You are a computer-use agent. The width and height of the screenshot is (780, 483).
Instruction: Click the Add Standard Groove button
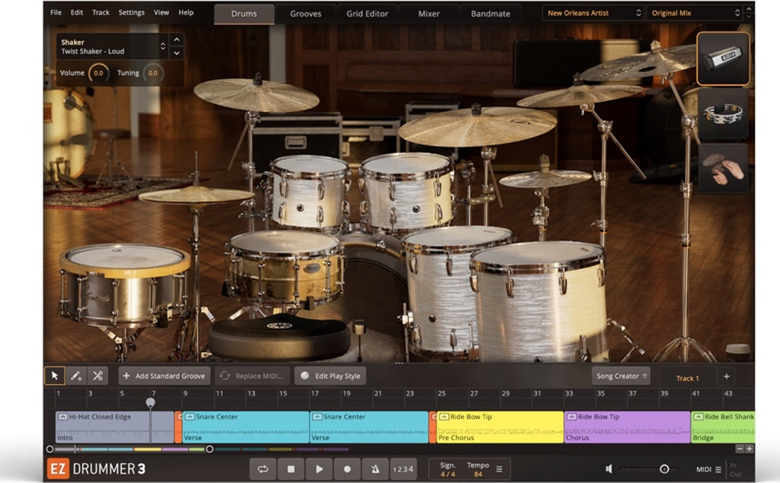point(164,376)
